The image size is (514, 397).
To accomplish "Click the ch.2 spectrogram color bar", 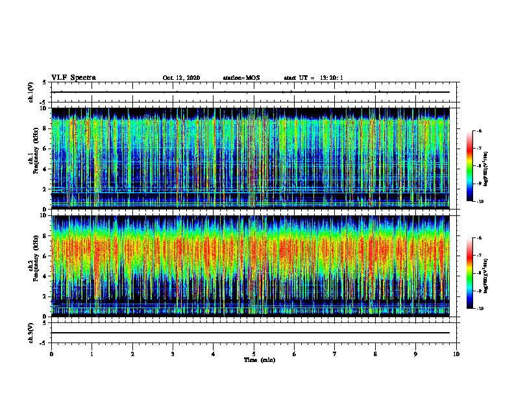I will pyautogui.click(x=469, y=273).
